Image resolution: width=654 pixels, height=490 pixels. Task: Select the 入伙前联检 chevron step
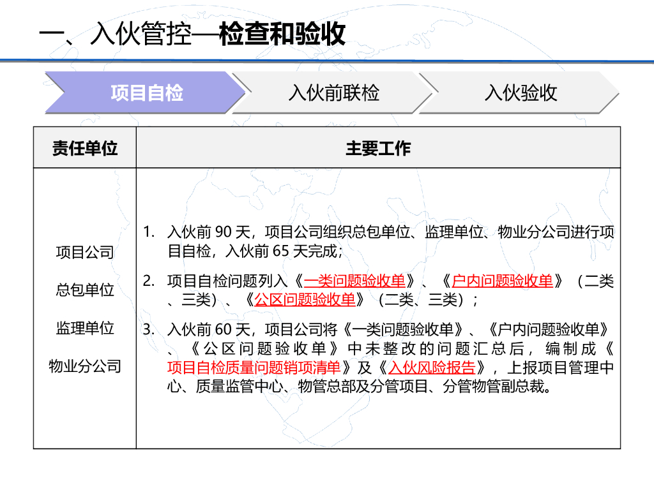(x=333, y=92)
